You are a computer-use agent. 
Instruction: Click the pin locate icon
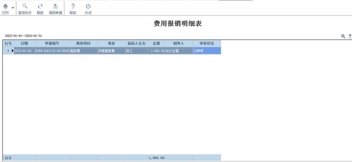click(350, 36)
